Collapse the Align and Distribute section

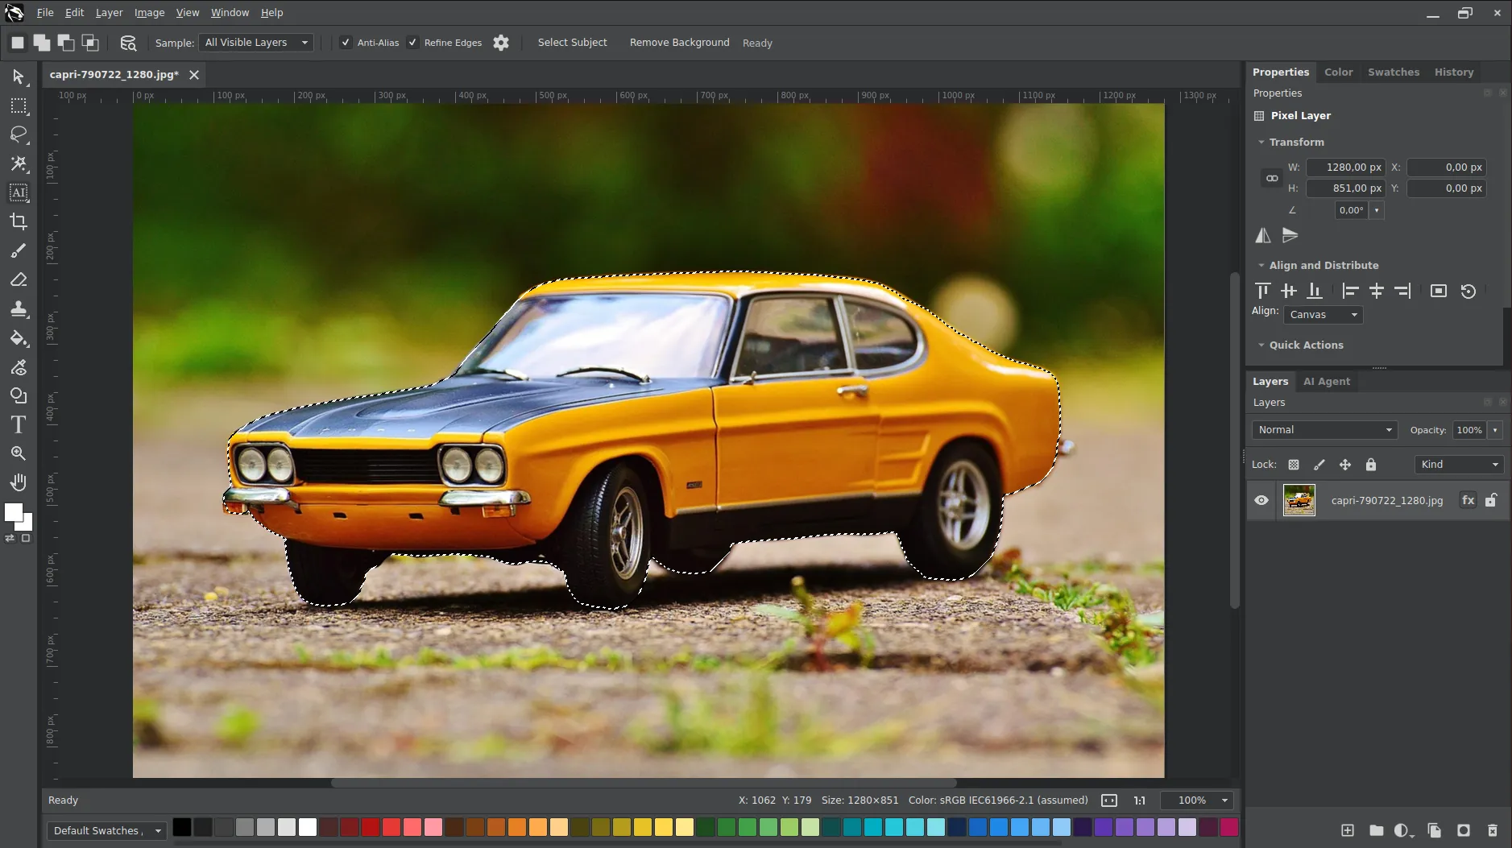tap(1261, 265)
